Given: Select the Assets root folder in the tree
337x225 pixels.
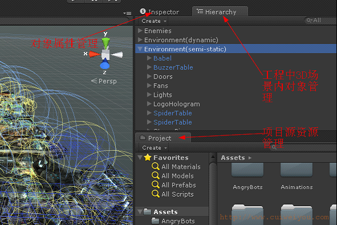Looking at the screenshot, I should tap(165, 212).
